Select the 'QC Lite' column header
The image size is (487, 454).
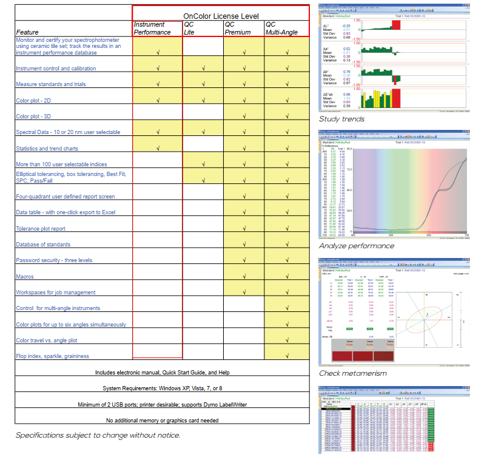click(x=189, y=29)
